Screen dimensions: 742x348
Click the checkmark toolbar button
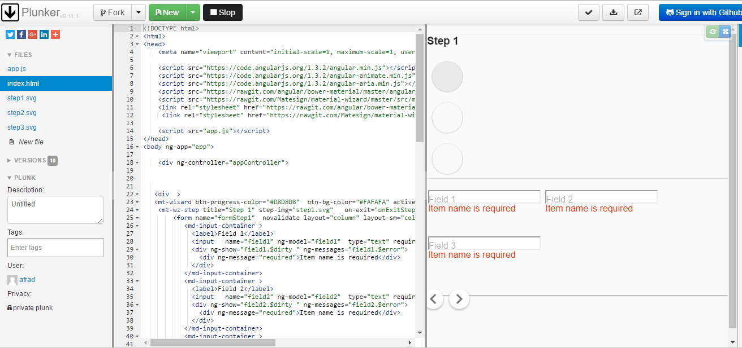[x=589, y=12]
